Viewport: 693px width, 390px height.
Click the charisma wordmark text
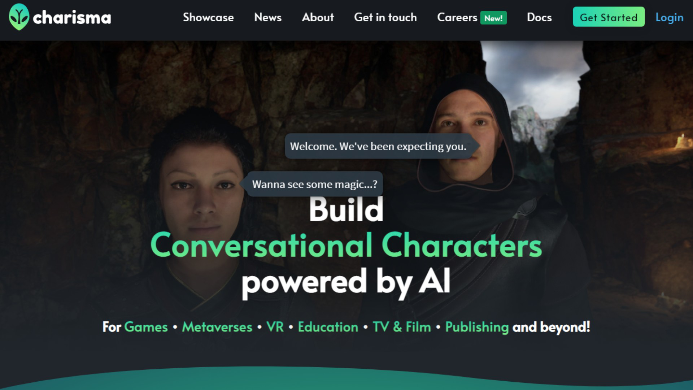tap(72, 18)
